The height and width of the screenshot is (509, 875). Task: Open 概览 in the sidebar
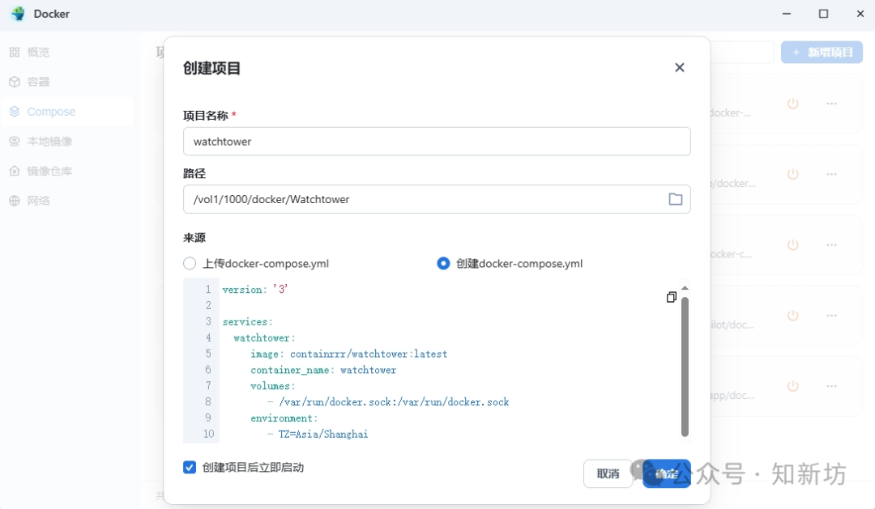click(x=67, y=53)
